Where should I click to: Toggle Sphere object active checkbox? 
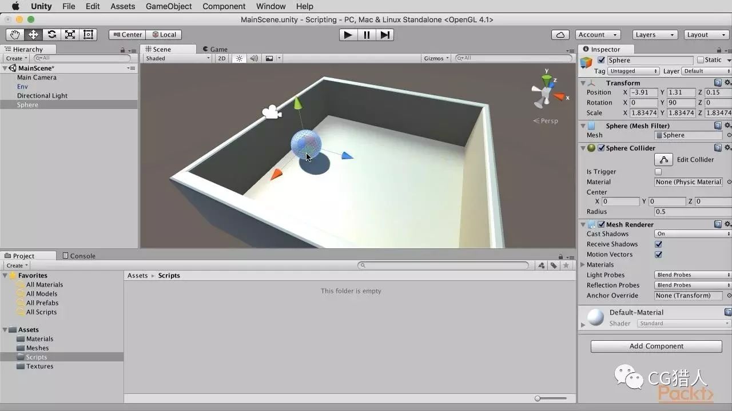click(x=601, y=60)
